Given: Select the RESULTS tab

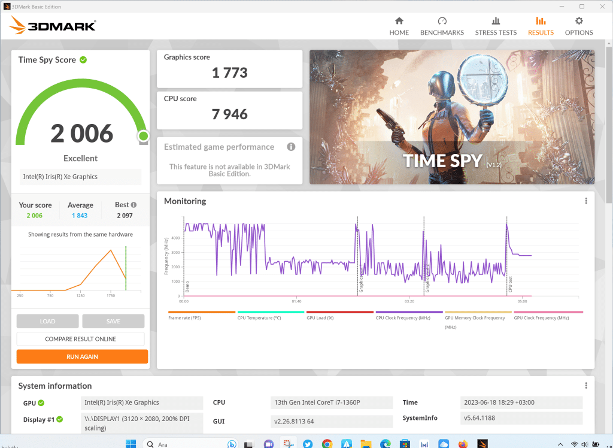Looking at the screenshot, I should (x=541, y=26).
